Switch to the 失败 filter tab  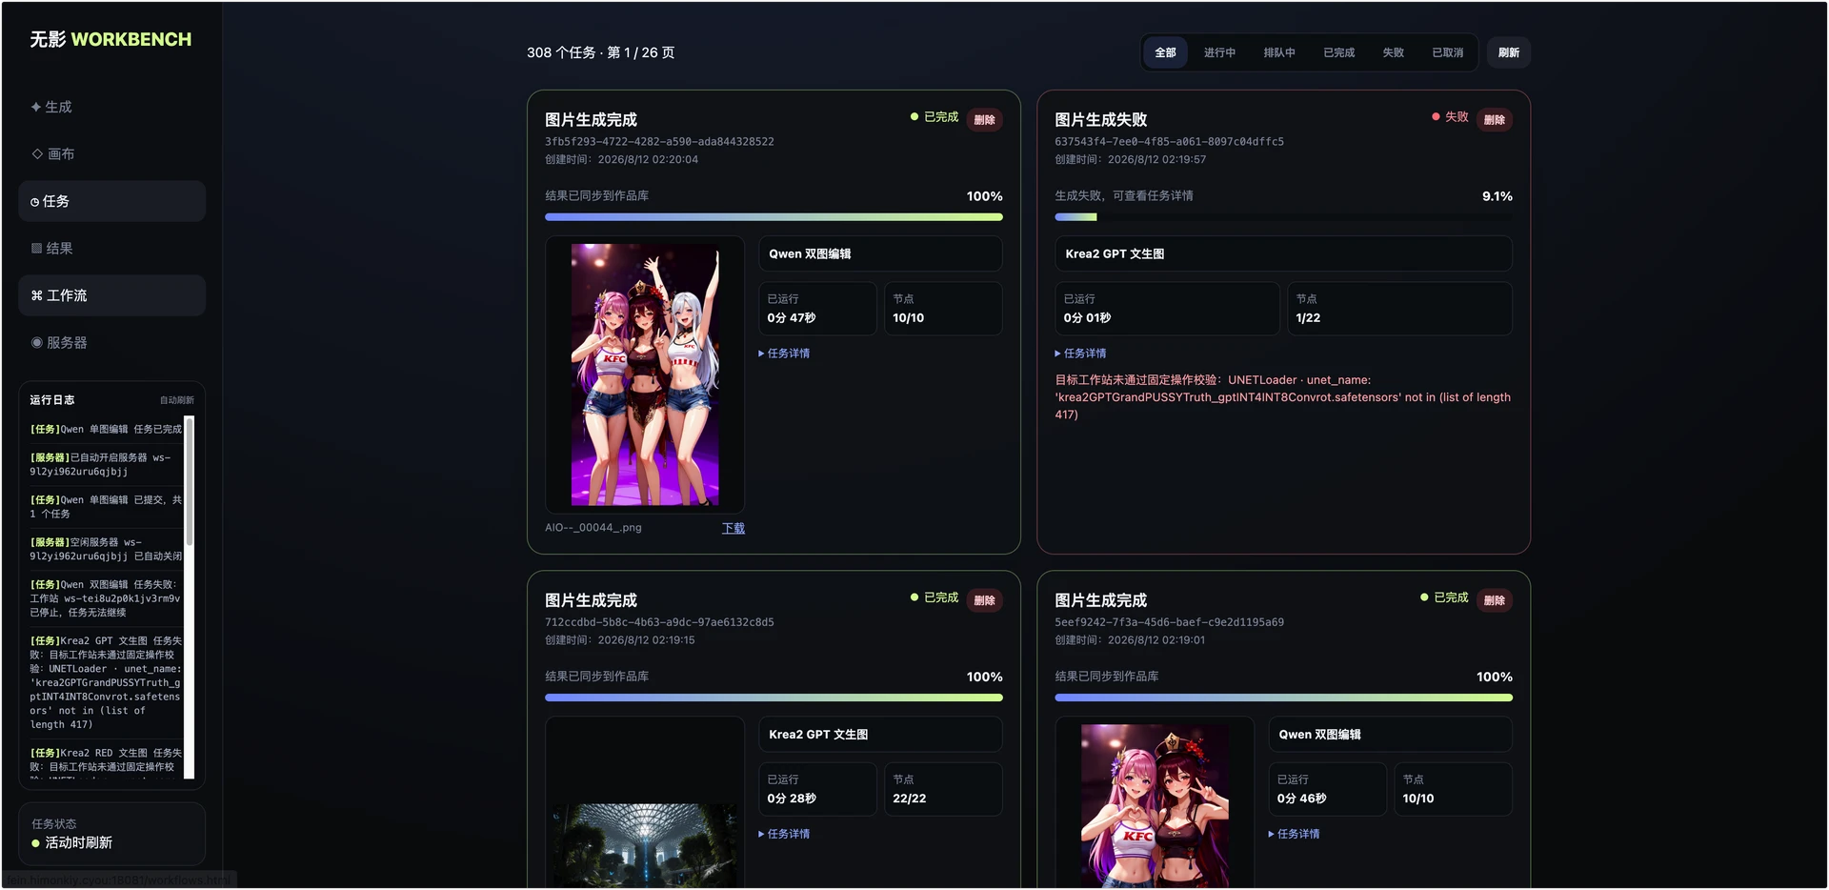coord(1393,52)
